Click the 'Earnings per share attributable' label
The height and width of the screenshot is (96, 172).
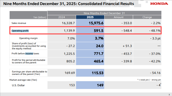coord(29,73)
